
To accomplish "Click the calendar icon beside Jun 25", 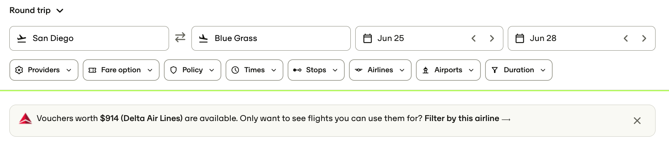I will (x=368, y=38).
